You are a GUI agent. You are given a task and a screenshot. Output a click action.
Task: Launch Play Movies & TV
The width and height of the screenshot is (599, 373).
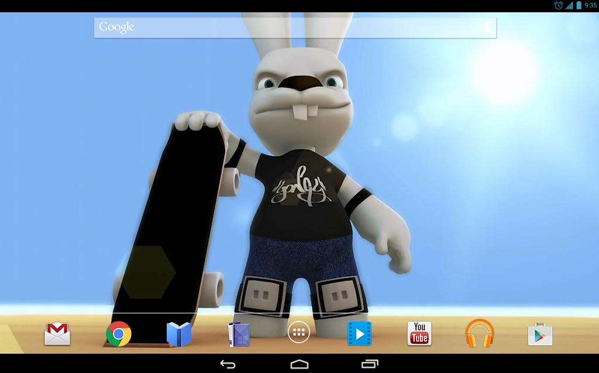click(x=359, y=334)
